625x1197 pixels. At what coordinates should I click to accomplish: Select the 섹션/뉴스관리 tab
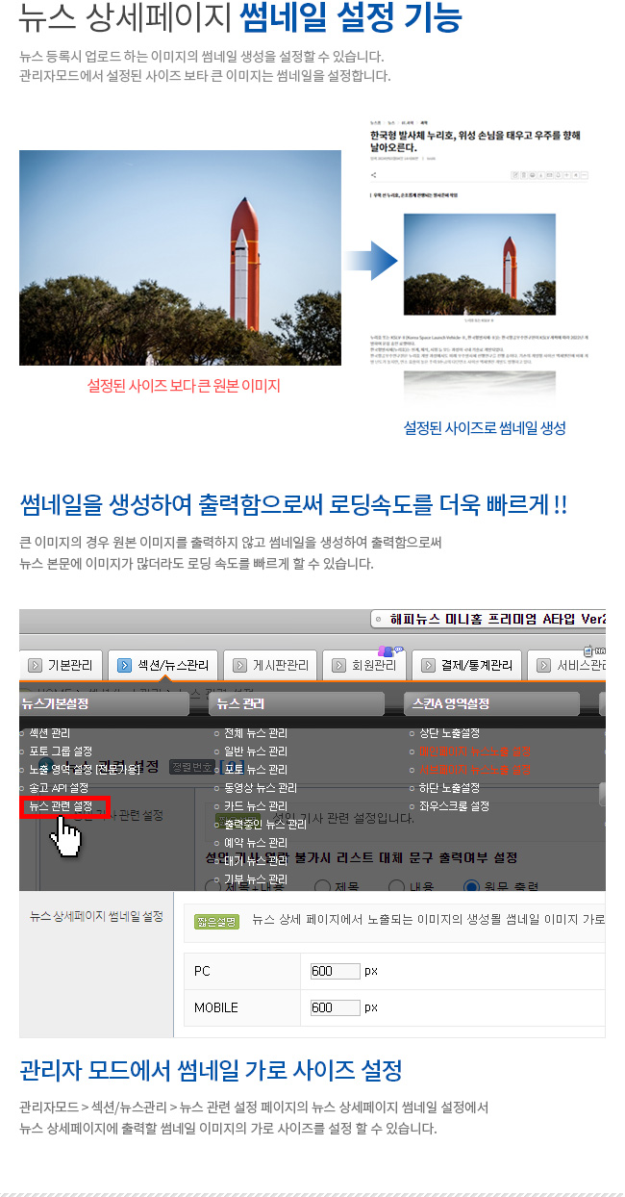click(x=163, y=665)
